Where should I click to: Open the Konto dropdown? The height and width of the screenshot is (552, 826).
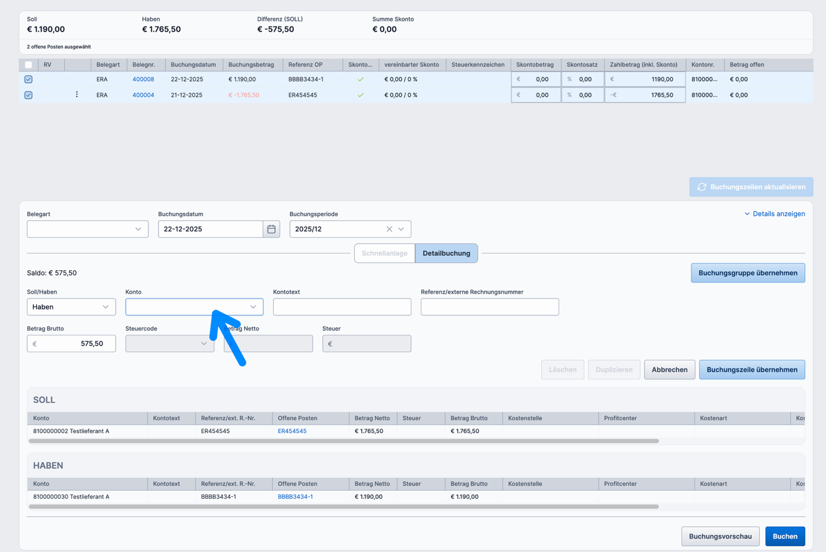click(194, 307)
